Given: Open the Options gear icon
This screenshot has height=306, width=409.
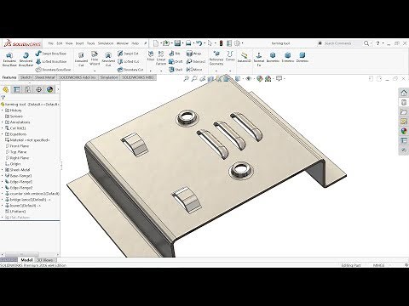Looking at the screenshot, I should (238, 43).
